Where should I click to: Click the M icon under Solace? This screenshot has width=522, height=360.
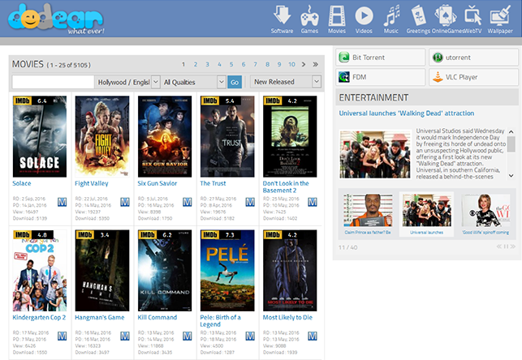tap(63, 202)
